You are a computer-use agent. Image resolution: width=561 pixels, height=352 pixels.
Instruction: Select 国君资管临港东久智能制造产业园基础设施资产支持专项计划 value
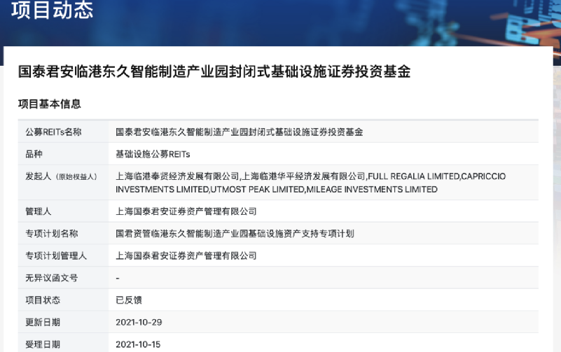(x=235, y=233)
